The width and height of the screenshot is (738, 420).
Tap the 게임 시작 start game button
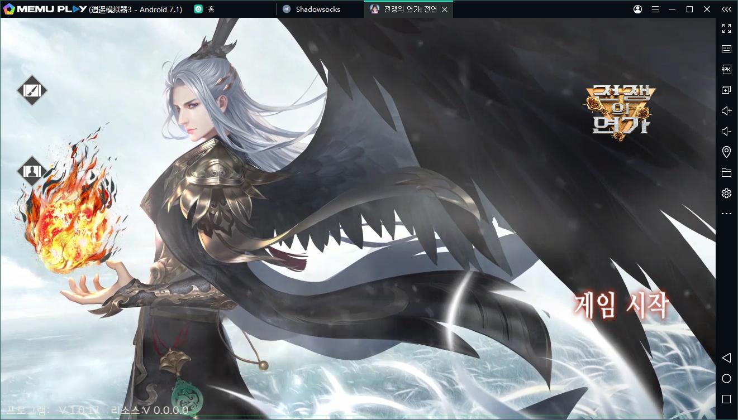click(x=621, y=305)
